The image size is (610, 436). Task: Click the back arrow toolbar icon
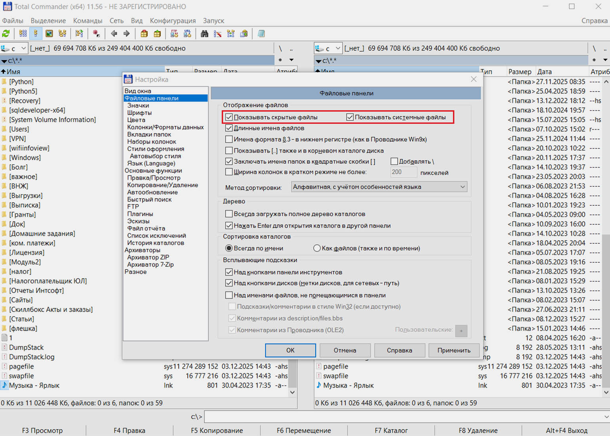coord(114,34)
